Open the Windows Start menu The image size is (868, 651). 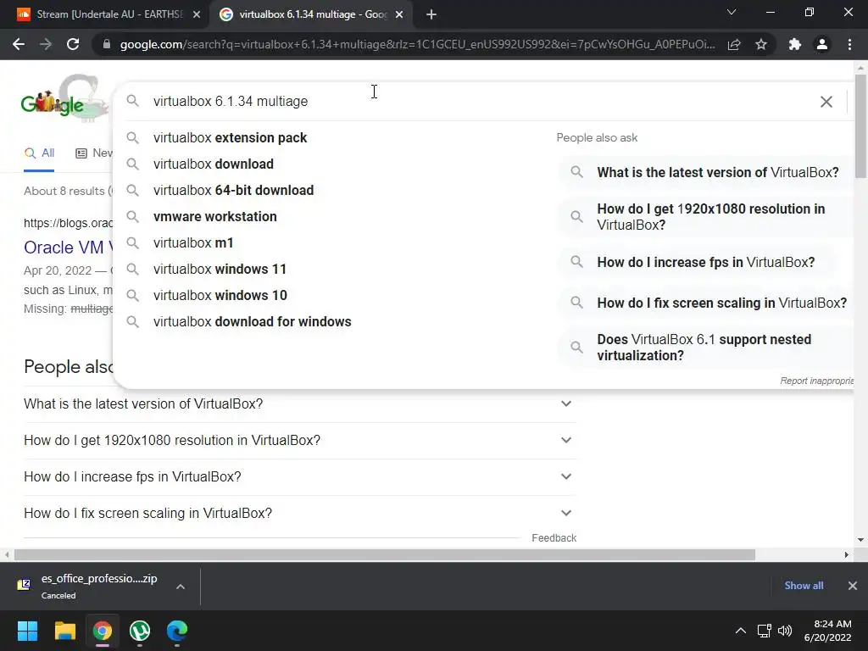(27, 631)
